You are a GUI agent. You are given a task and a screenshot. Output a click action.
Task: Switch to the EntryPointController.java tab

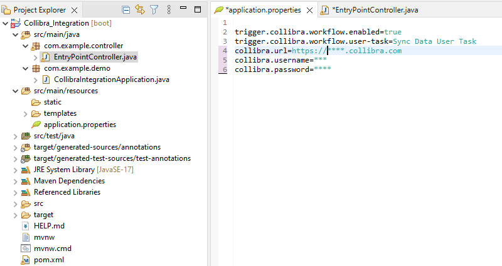point(375,10)
